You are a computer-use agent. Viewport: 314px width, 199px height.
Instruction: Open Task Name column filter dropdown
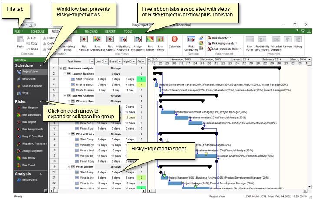(x=92, y=62)
